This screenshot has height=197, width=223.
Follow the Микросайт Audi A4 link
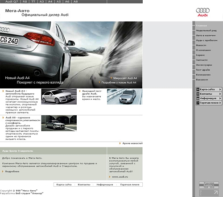click(x=125, y=78)
